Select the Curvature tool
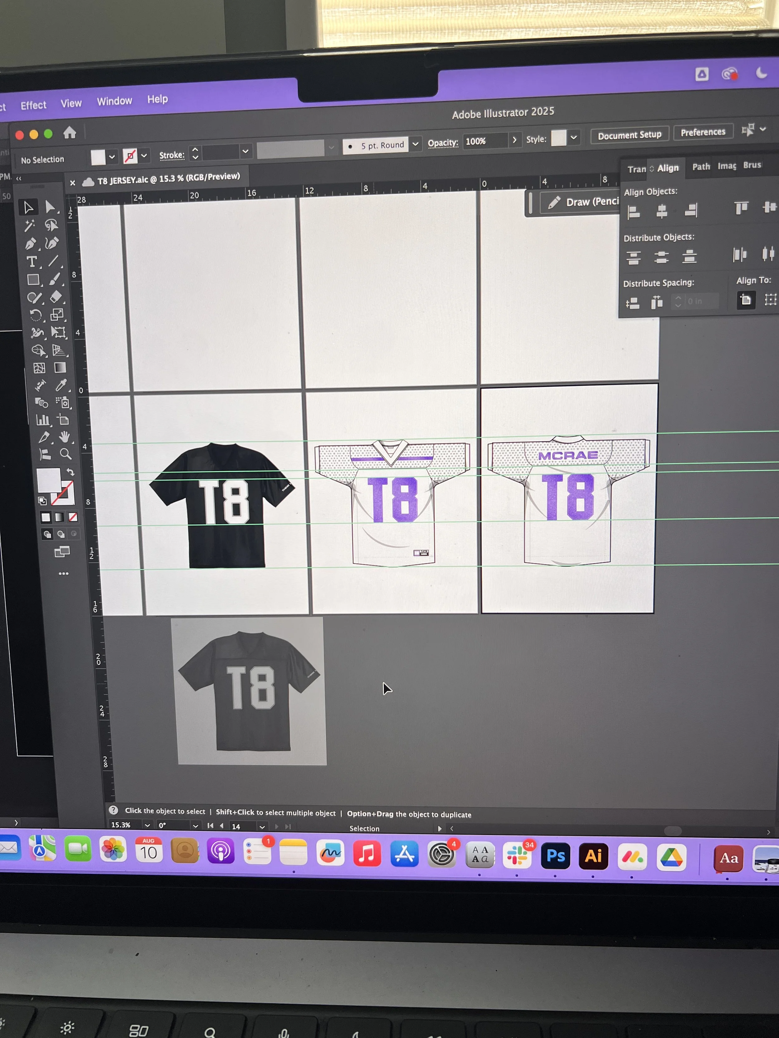Image resolution: width=779 pixels, height=1038 pixels. click(52, 243)
